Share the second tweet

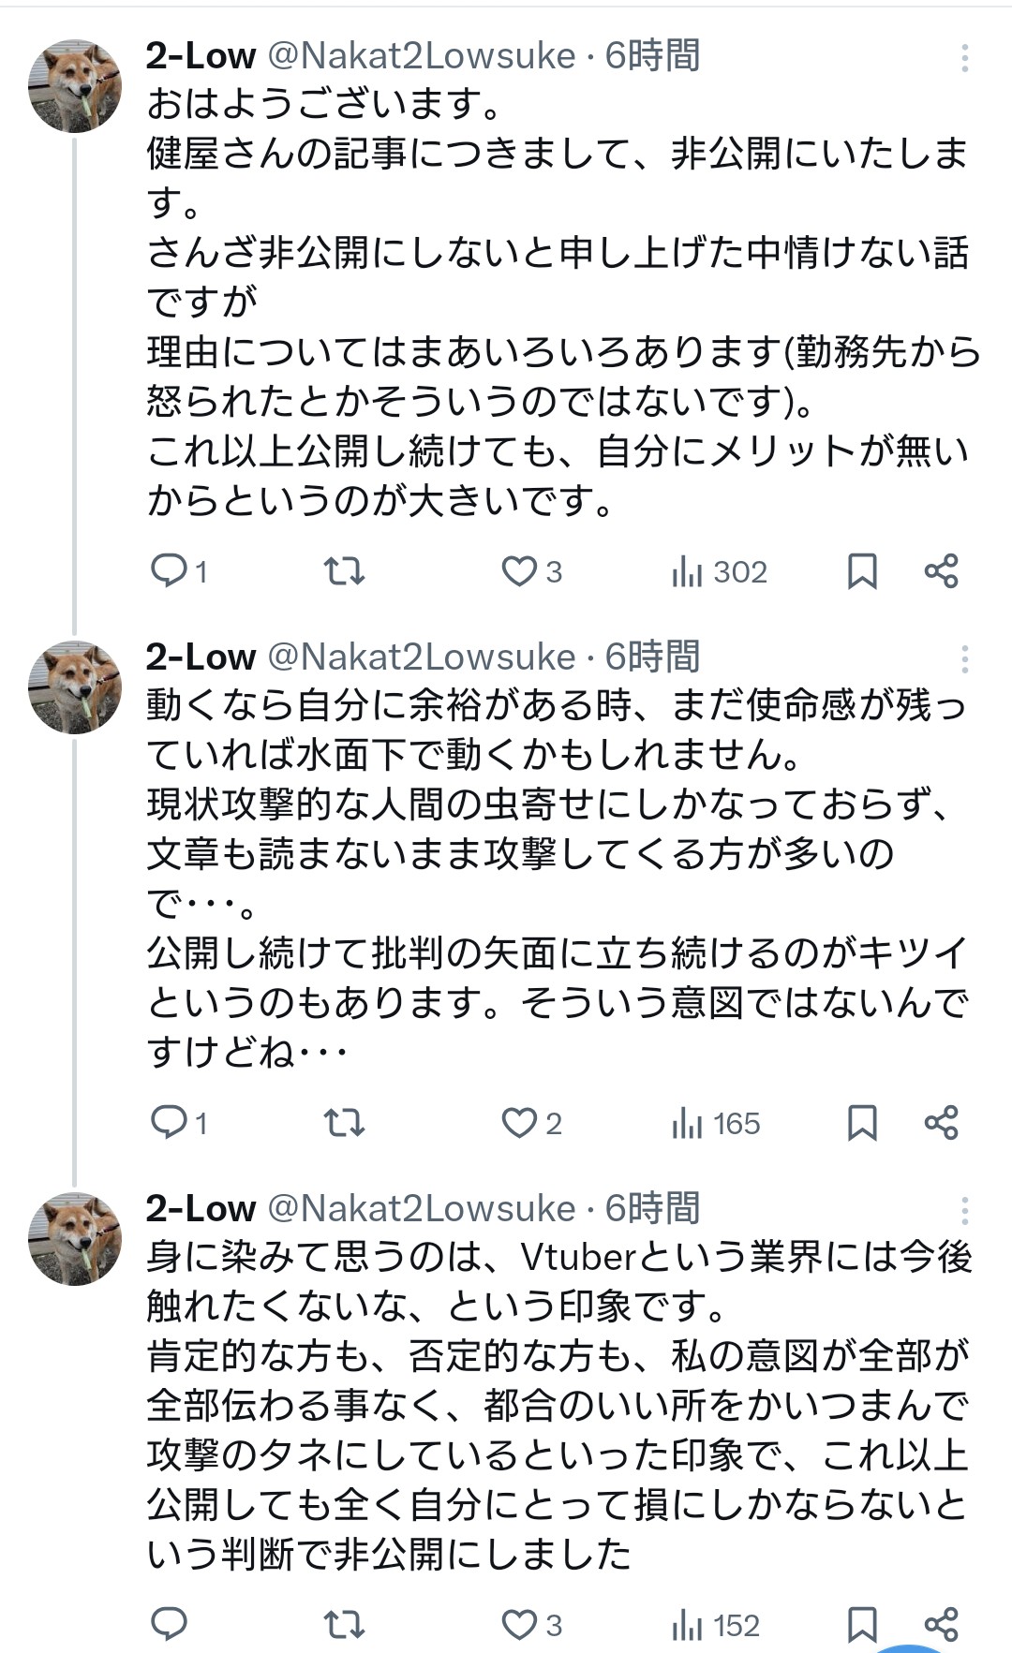click(x=941, y=1122)
